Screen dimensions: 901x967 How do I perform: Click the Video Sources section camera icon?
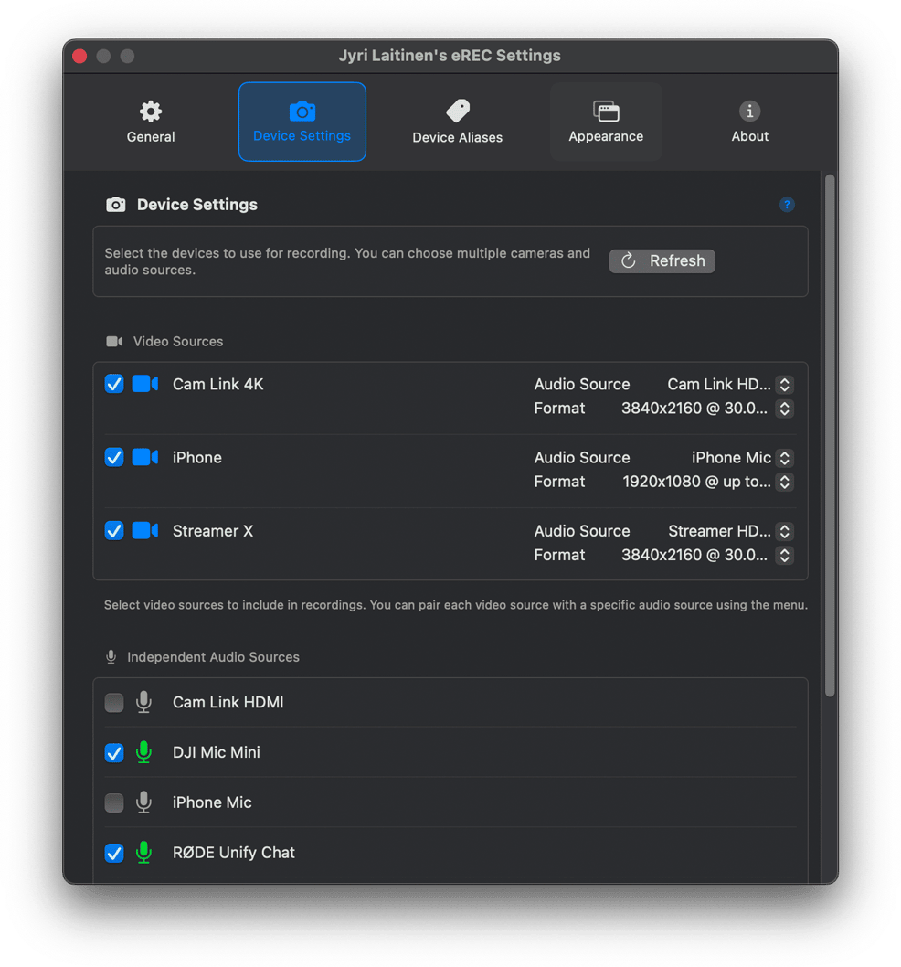pyautogui.click(x=113, y=340)
